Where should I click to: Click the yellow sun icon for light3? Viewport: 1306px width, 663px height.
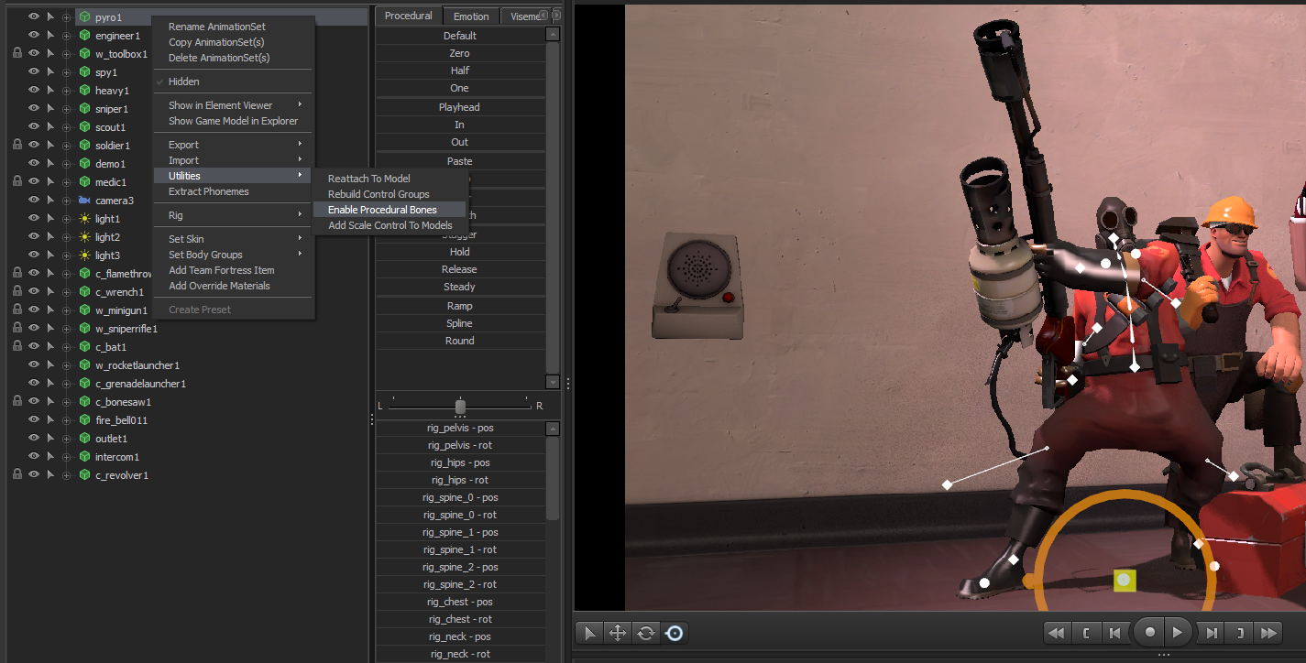click(x=84, y=255)
